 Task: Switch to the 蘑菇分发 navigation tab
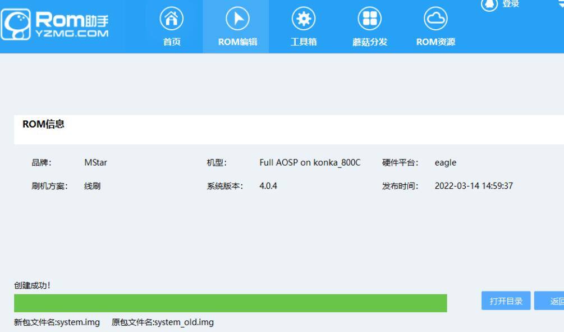click(370, 26)
